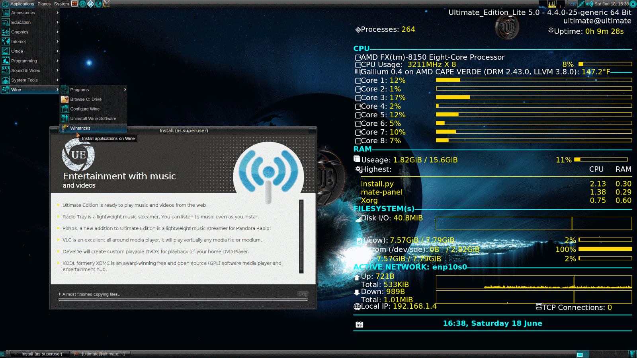637x358 pixels.
Task: Click the Office category icon
Action: [x=6, y=51]
